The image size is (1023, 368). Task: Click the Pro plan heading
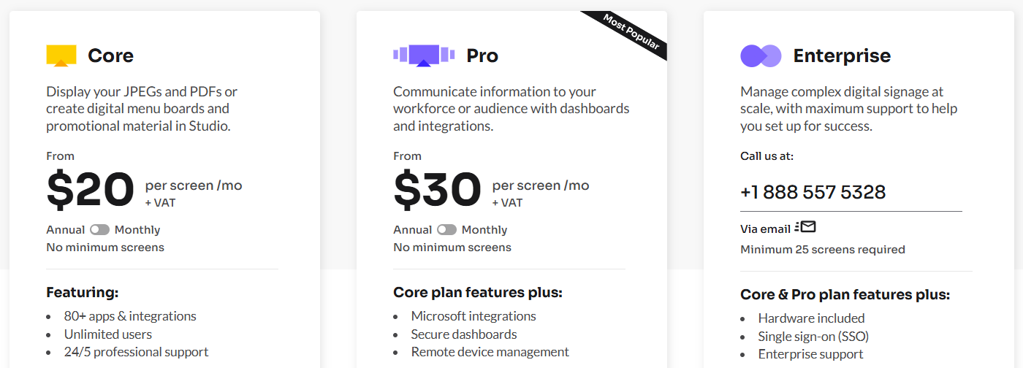pos(482,55)
